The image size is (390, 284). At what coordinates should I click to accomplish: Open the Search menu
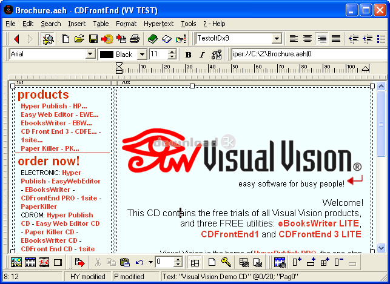pos(51,24)
